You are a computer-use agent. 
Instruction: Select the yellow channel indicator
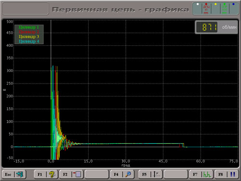pyautogui.click(x=215, y=4)
